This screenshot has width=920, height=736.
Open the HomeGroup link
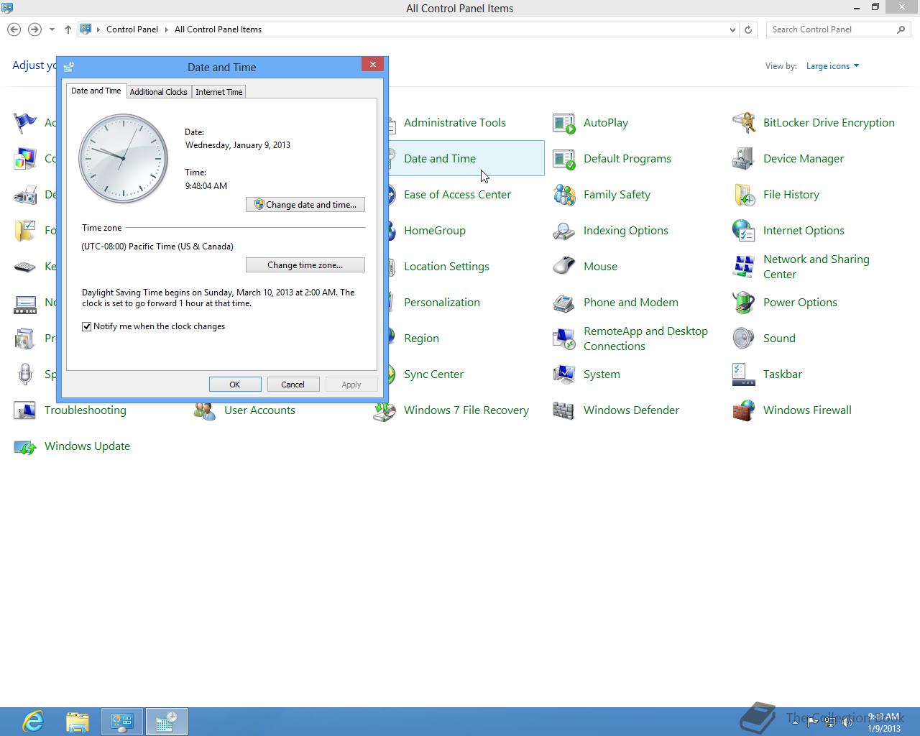pyautogui.click(x=435, y=231)
